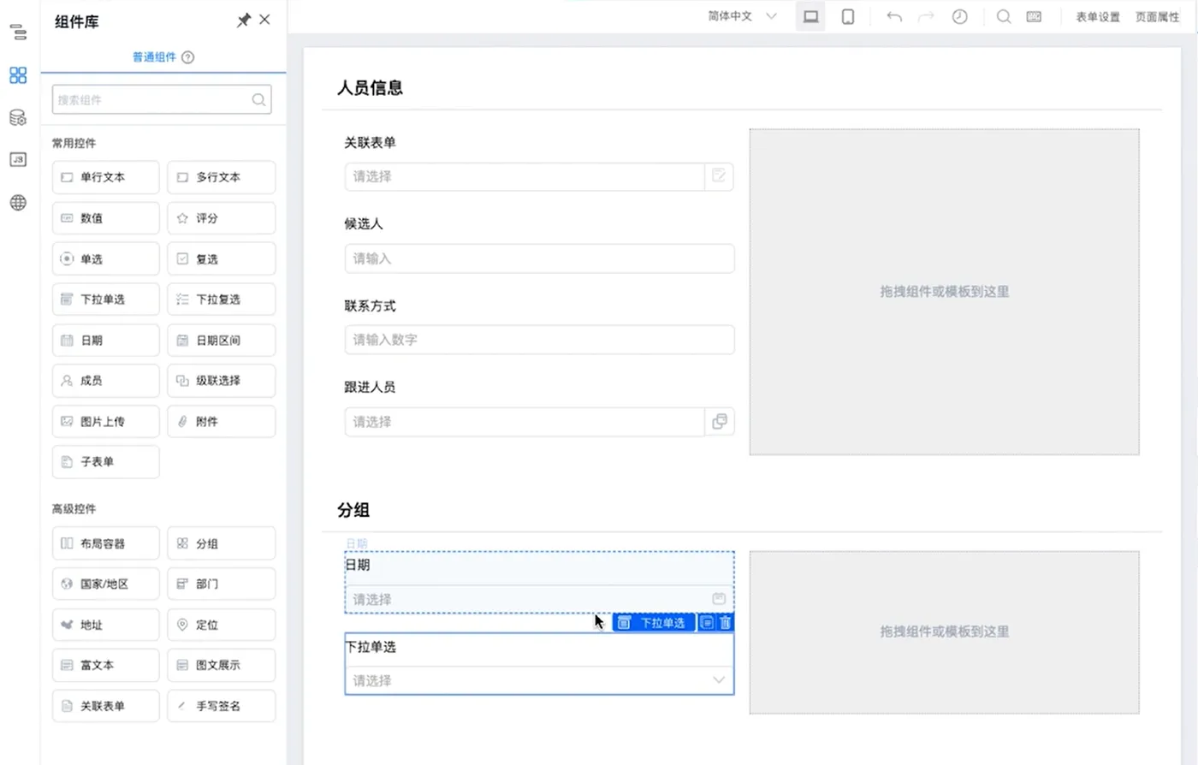Viewport: 1198px width, 765px height.
Task: Select the 布局容器 component
Action: coord(105,543)
